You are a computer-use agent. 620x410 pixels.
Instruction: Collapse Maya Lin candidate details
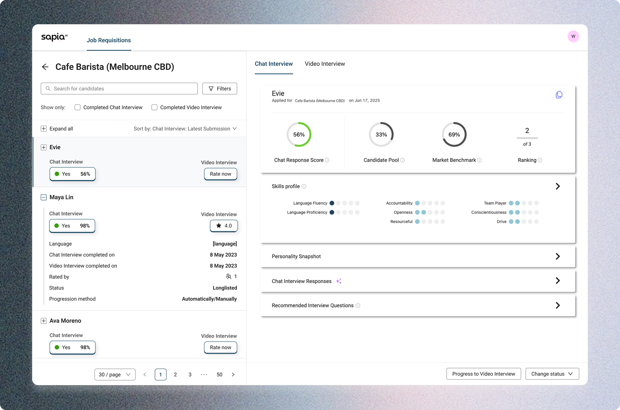pos(44,197)
